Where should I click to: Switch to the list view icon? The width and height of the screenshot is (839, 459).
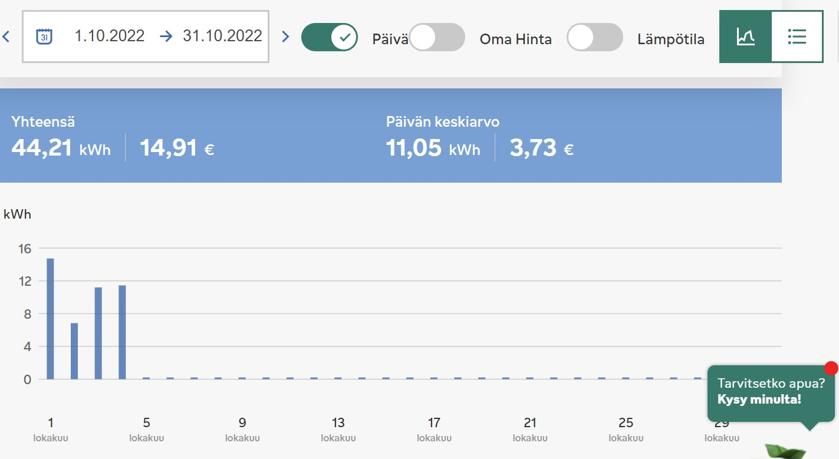797,37
